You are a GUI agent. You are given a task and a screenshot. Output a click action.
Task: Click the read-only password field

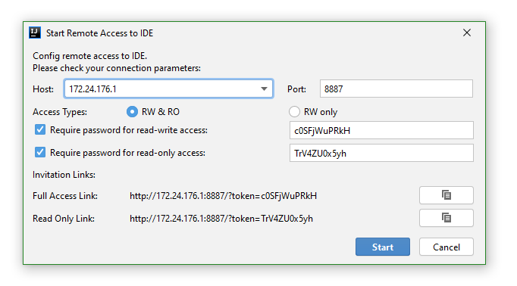[381, 153]
